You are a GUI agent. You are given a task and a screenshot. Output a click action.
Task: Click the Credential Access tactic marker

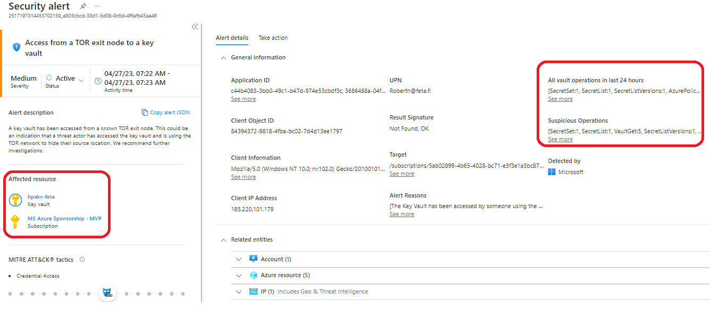108,293
